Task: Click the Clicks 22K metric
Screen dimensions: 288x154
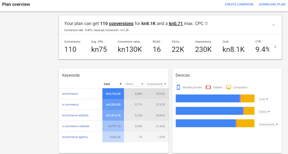Action: click(178, 47)
